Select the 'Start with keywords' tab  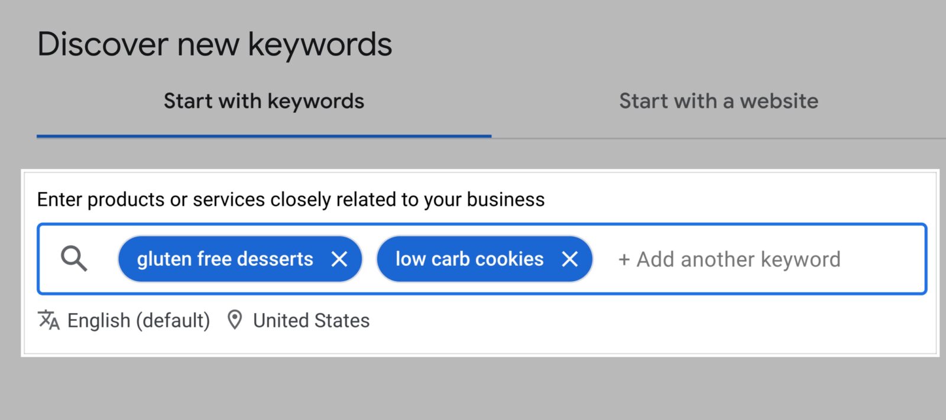coord(263,101)
